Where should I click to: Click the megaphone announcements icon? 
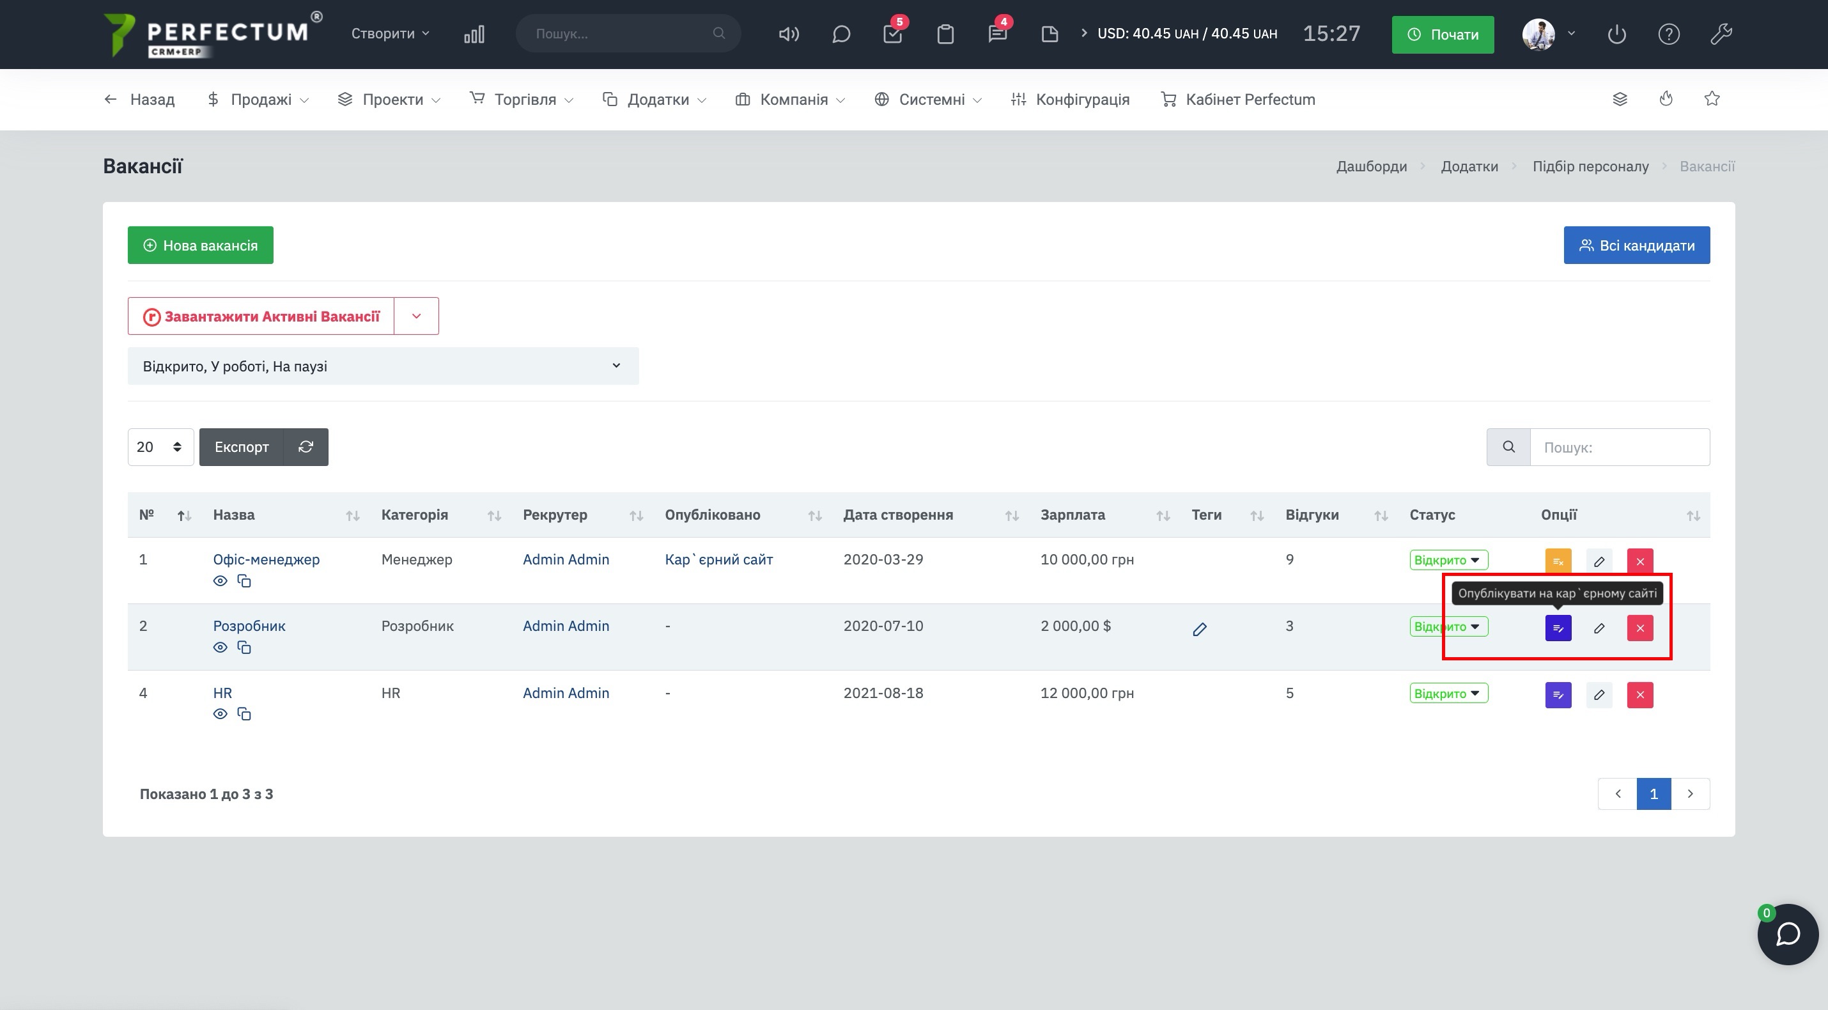pos(788,34)
